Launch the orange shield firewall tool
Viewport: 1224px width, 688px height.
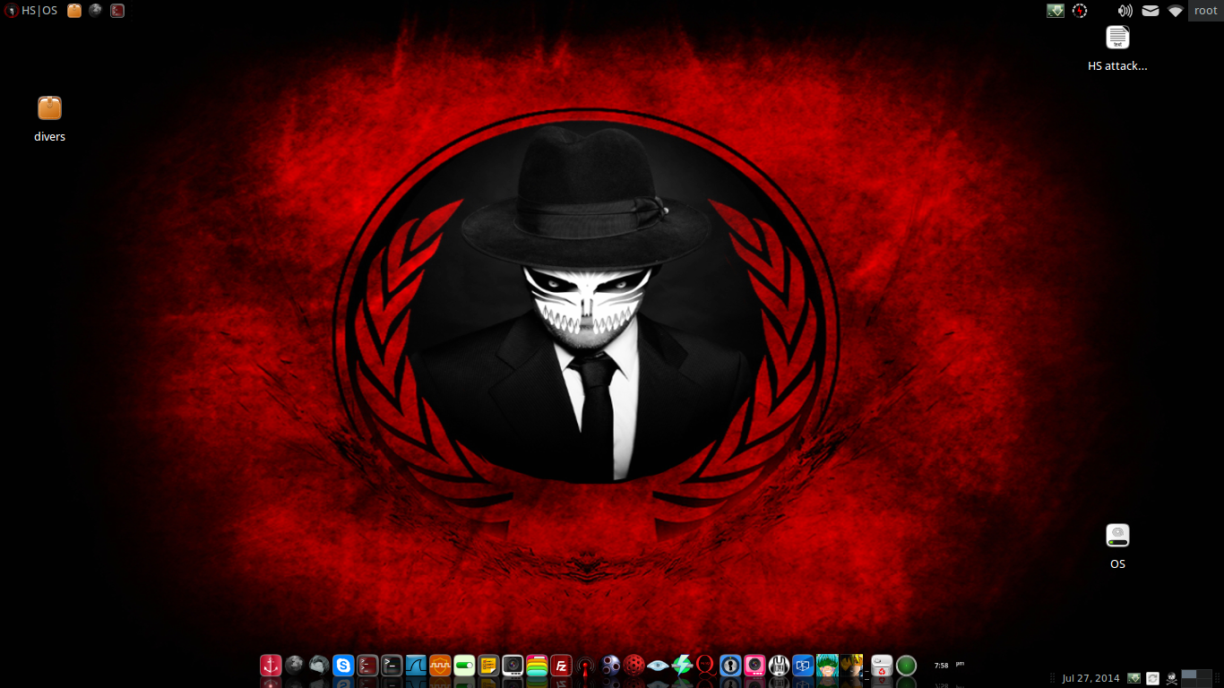440,666
